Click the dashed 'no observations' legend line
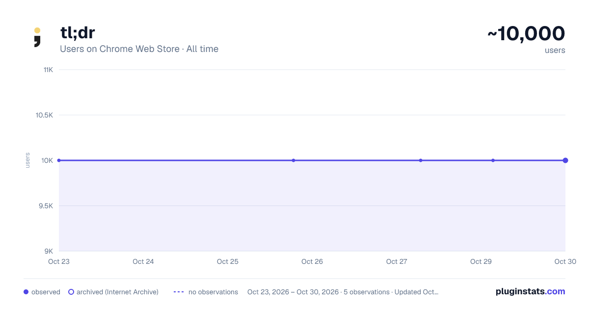 [179, 292]
